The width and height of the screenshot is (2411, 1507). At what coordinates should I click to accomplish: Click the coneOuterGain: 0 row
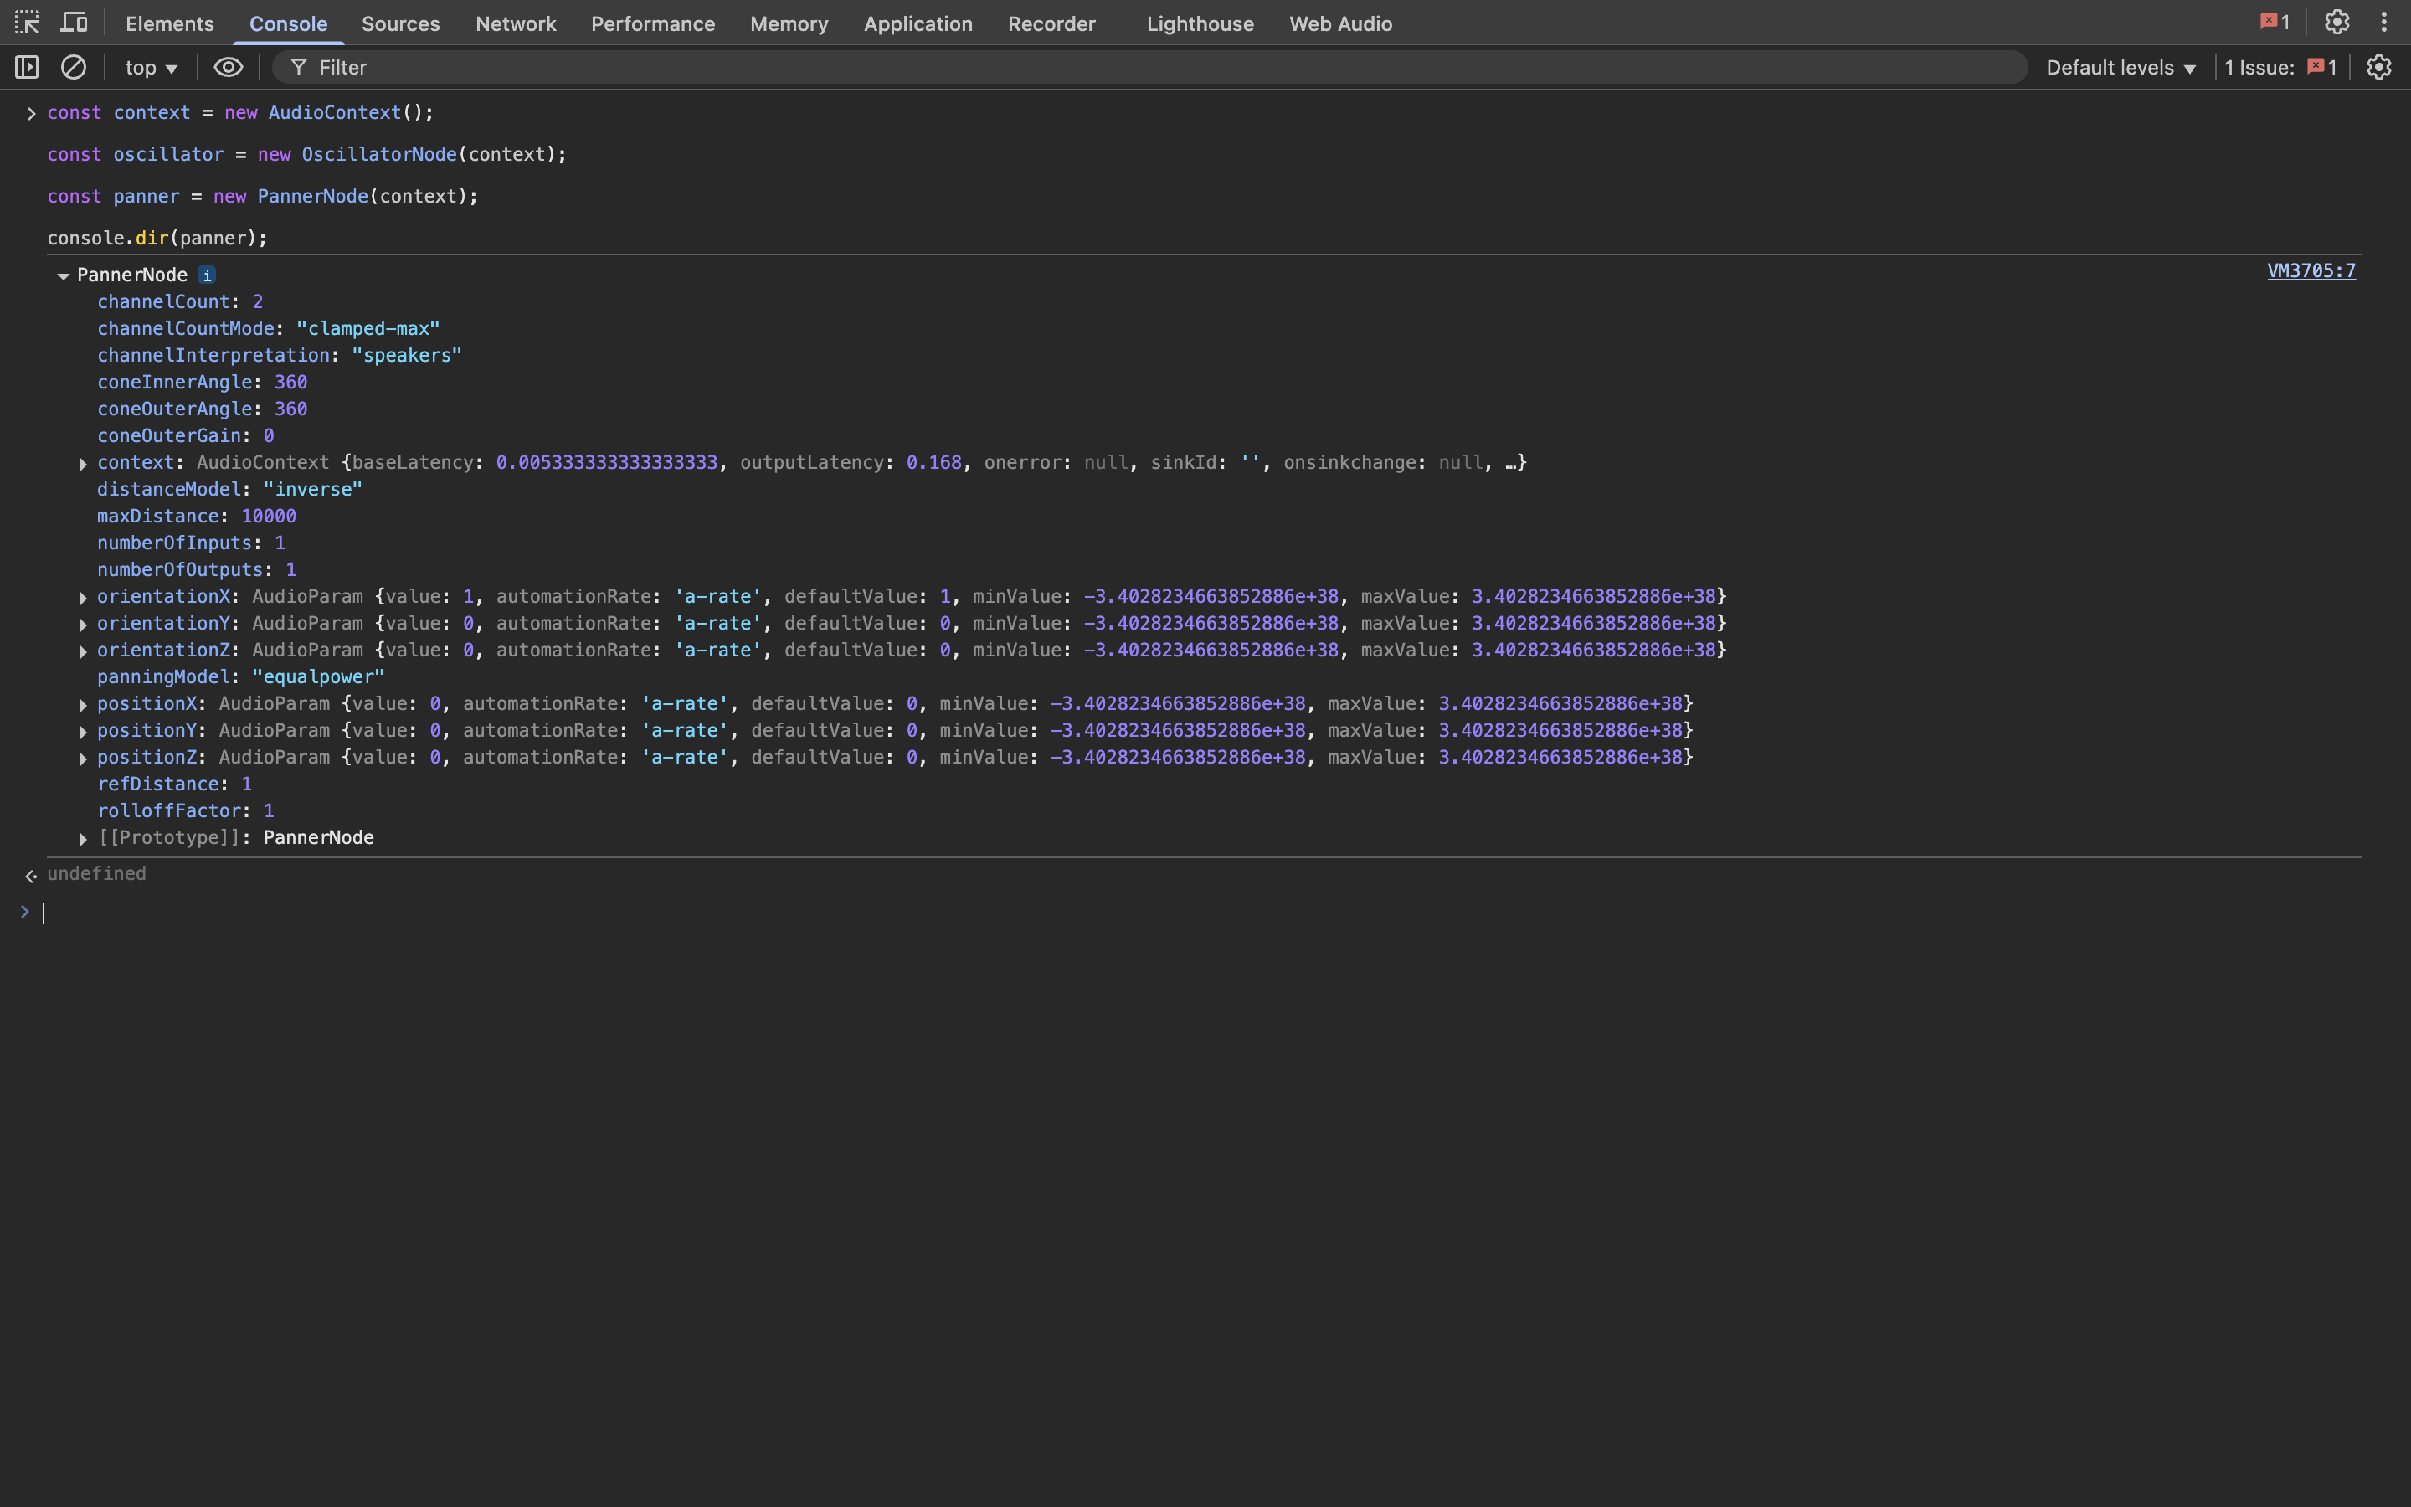click(x=185, y=435)
